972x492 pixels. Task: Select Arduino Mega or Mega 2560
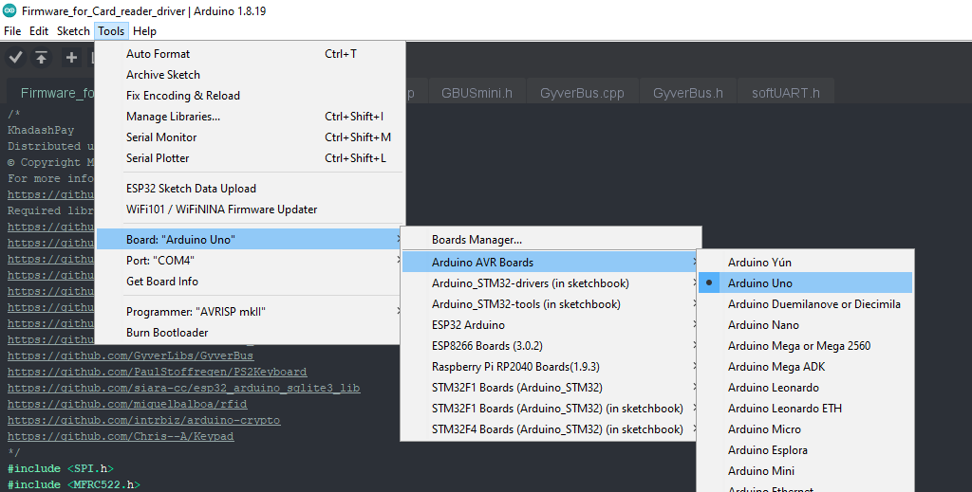[805, 346]
